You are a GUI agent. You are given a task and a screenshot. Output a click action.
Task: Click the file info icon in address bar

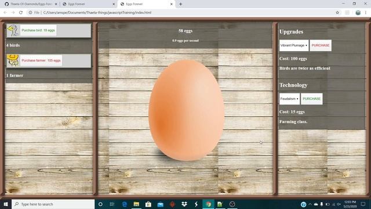pos(30,13)
